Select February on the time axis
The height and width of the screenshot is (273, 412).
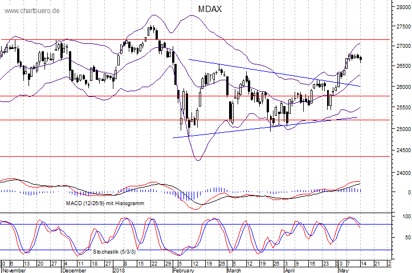pyautogui.click(x=183, y=270)
